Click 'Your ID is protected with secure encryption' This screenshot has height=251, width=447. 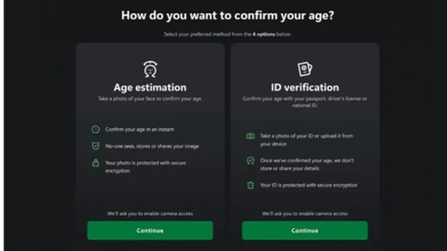[309, 185]
